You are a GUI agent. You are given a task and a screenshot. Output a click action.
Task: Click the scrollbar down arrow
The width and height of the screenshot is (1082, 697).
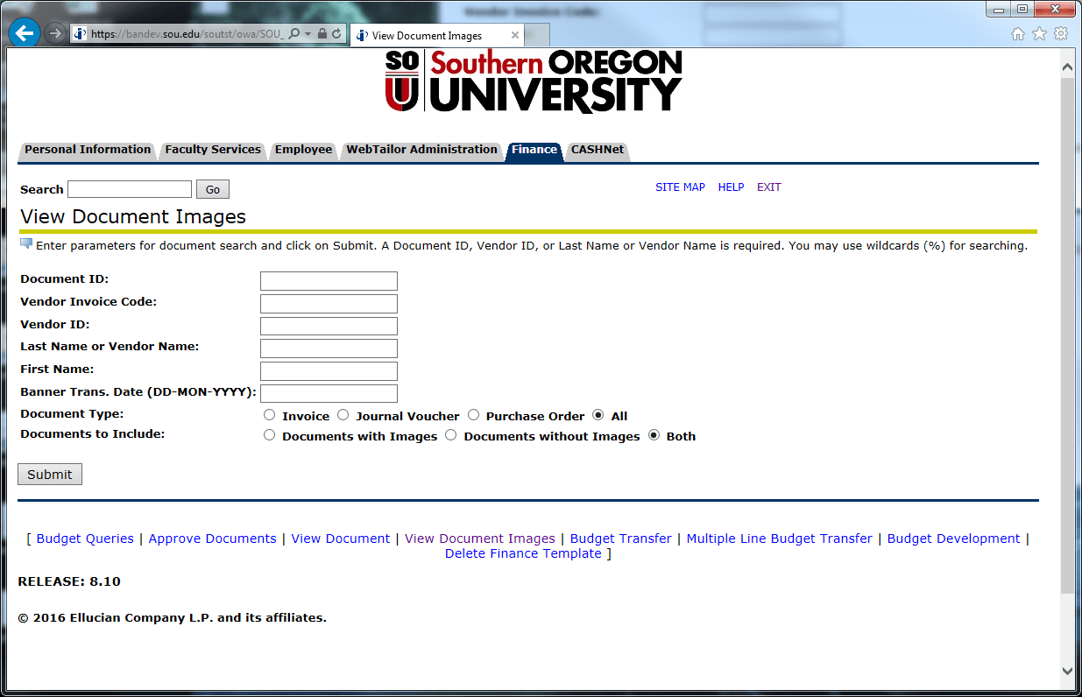click(x=1067, y=671)
